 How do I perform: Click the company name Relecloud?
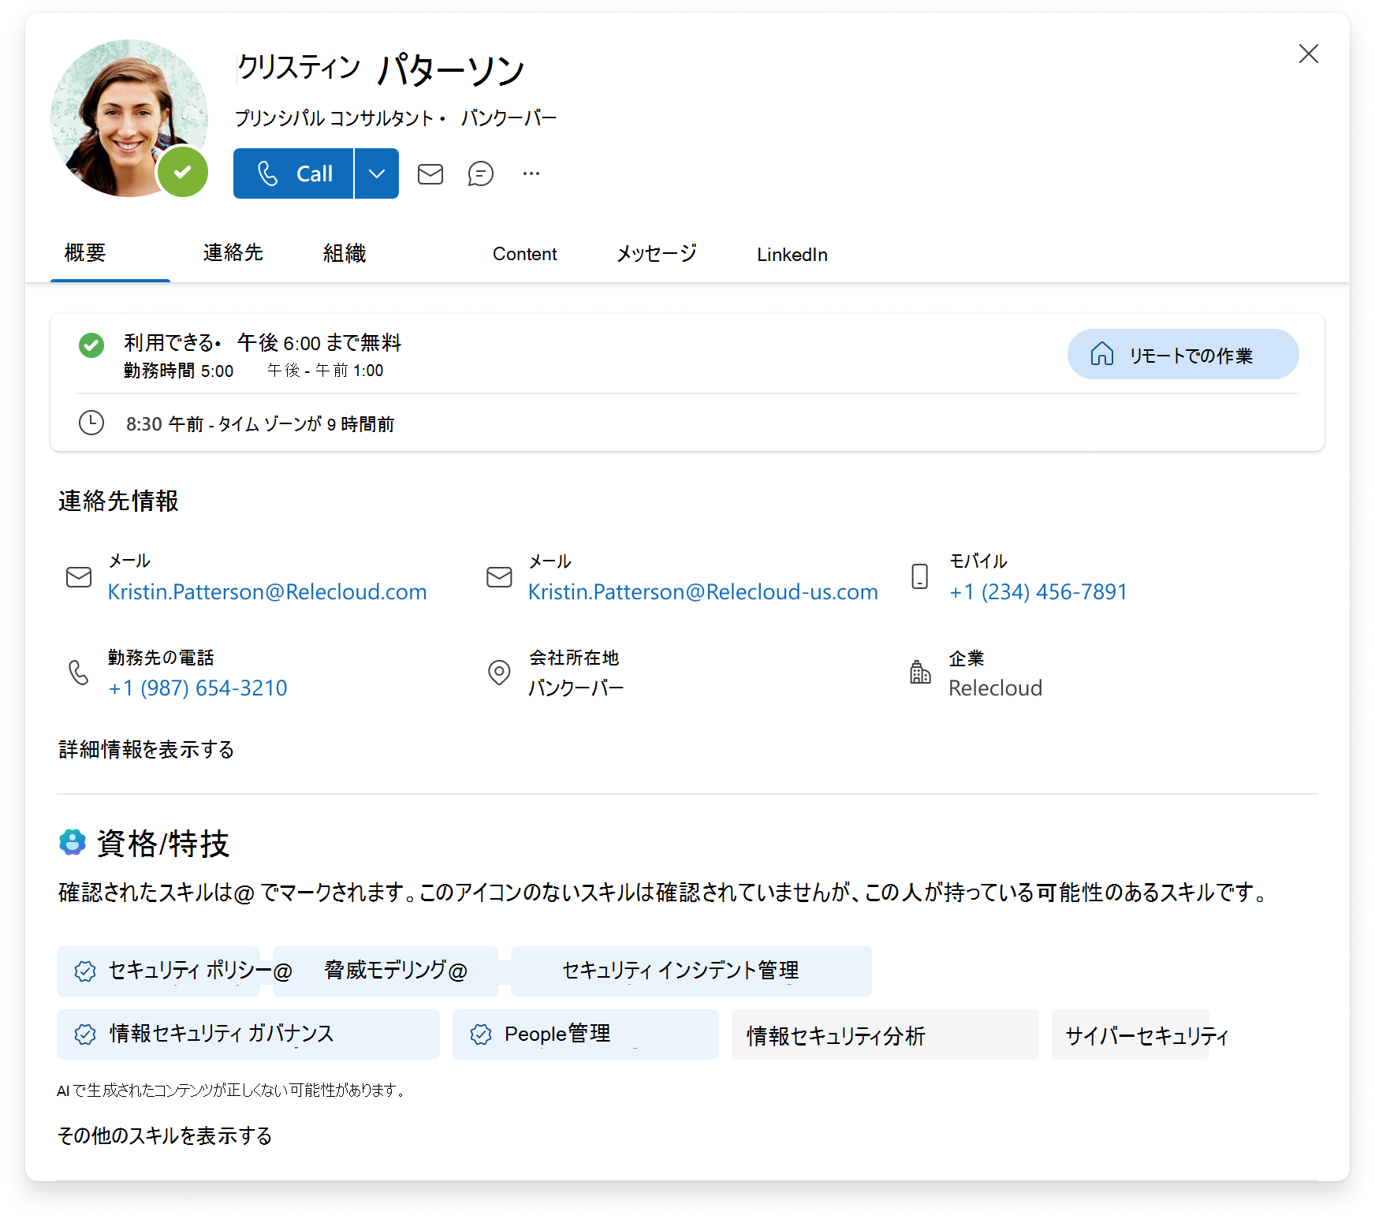[x=995, y=688]
